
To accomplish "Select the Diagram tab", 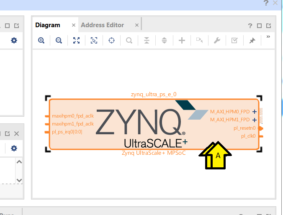I will [x=48, y=25].
